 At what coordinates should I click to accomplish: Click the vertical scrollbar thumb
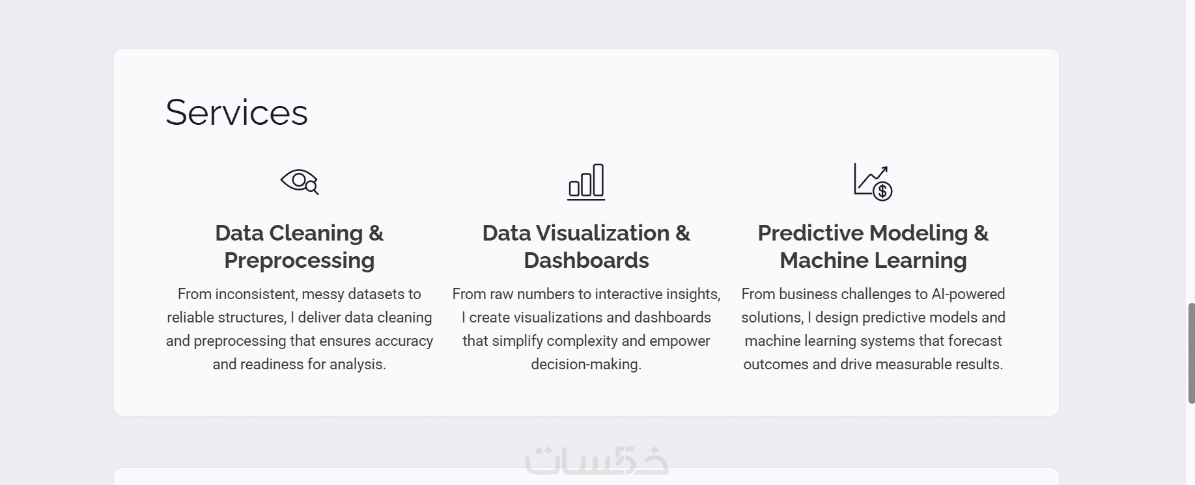point(1191,353)
